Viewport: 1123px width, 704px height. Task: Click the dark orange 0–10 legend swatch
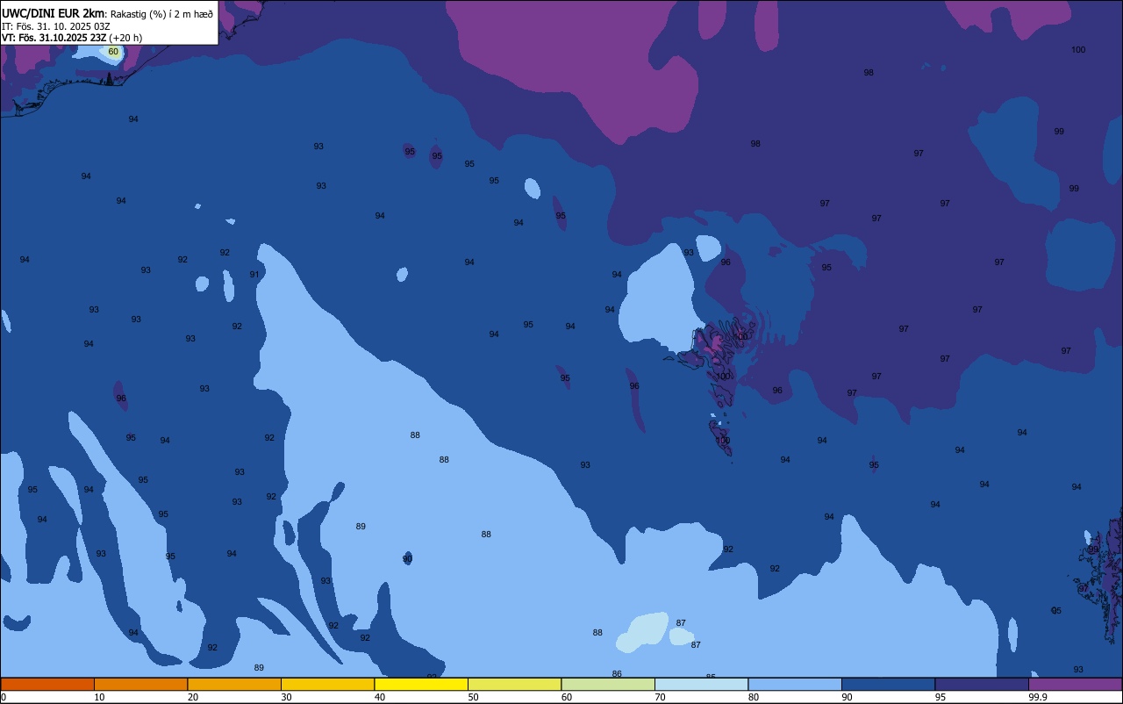(47, 684)
